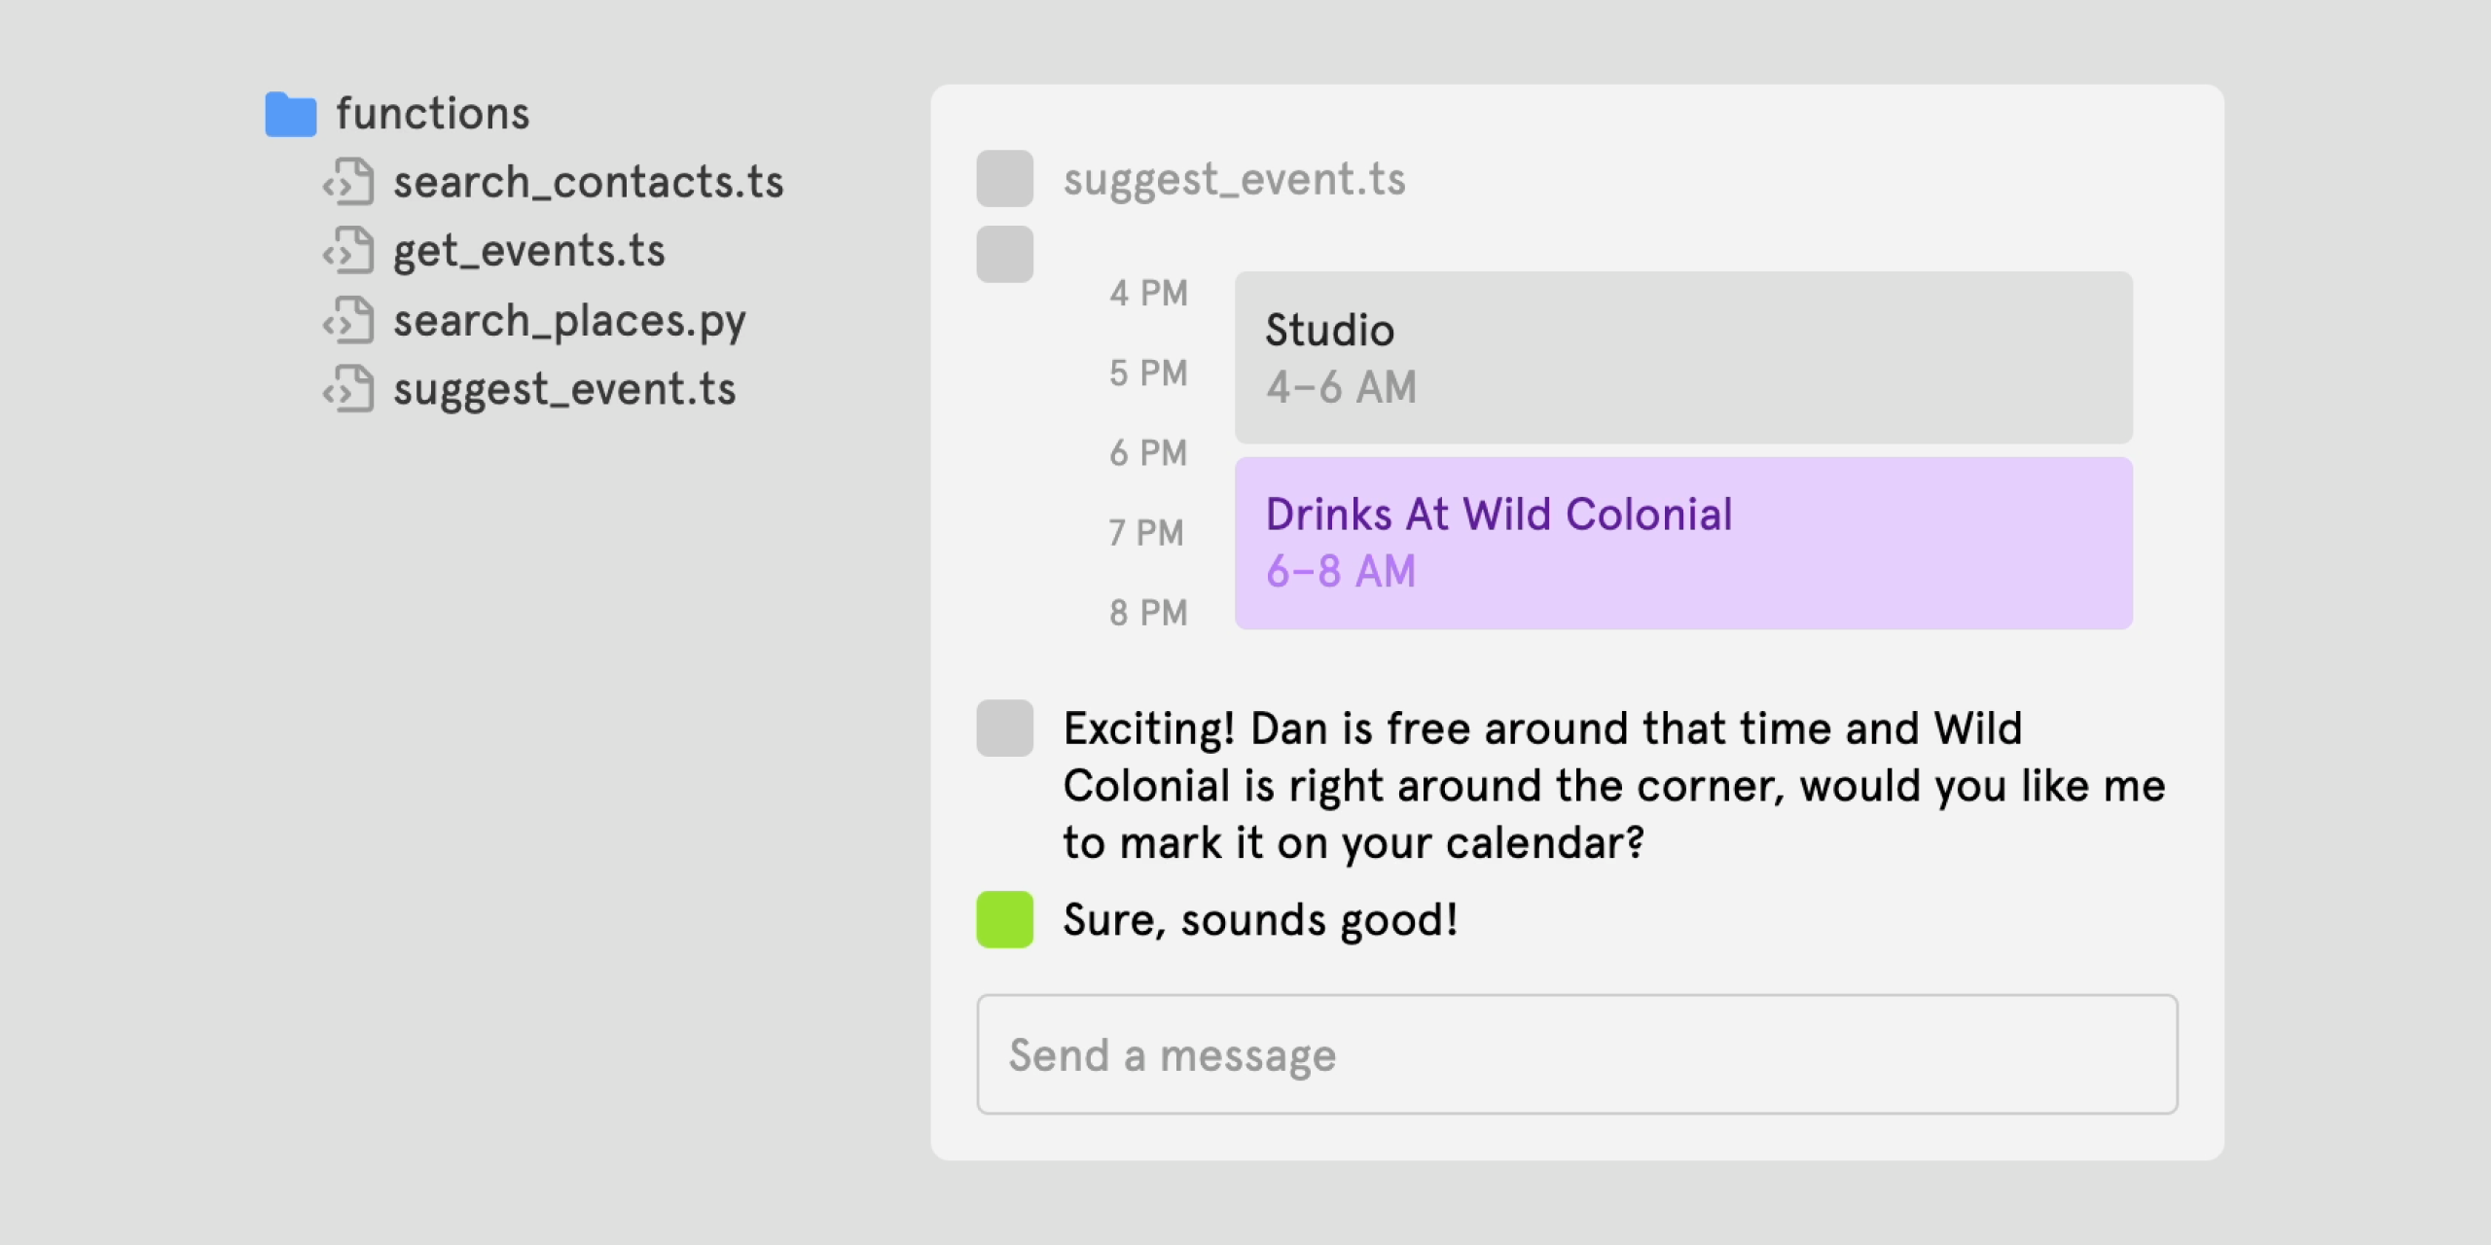Click the blue functions folder icon
This screenshot has height=1245, width=2491.
coord(291,114)
